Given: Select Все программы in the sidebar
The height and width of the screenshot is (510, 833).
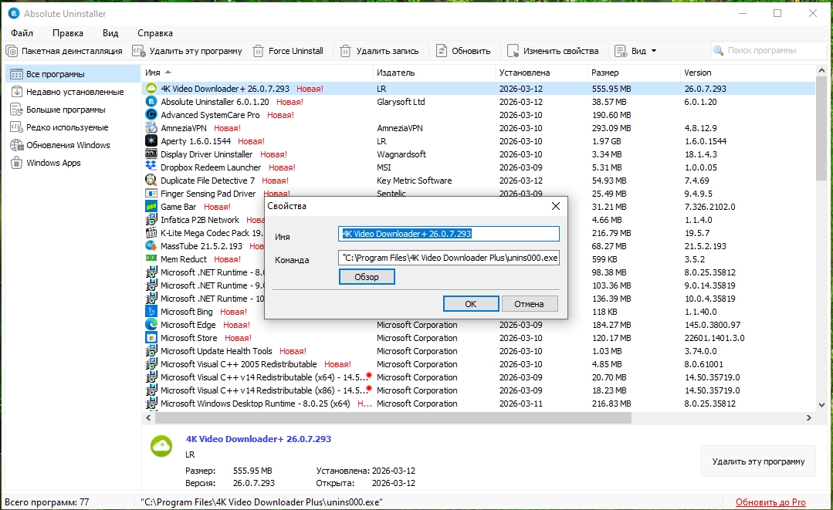Looking at the screenshot, I should pos(73,74).
